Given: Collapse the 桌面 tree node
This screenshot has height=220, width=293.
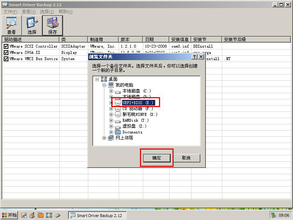Looking at the screenshot, I should click(97, 79).
